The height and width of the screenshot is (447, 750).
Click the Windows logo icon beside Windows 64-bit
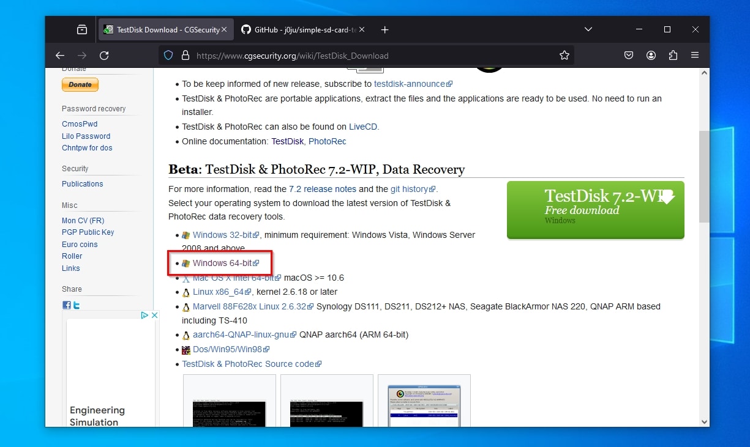[186, 264]
